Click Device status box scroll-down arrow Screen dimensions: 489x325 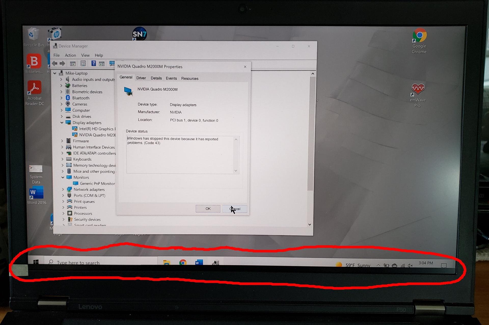(x=236, y=171)
